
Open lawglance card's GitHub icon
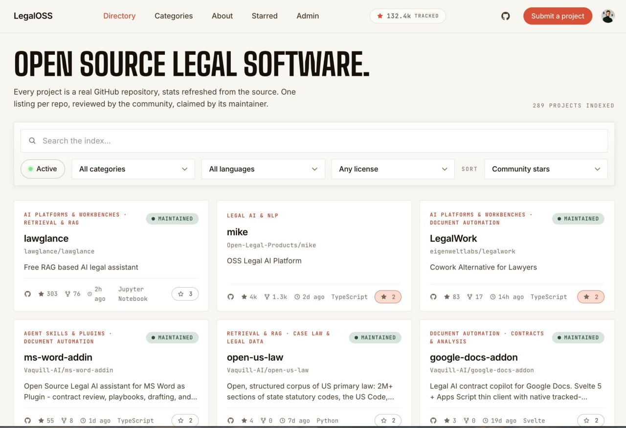(x=27, y=294)
